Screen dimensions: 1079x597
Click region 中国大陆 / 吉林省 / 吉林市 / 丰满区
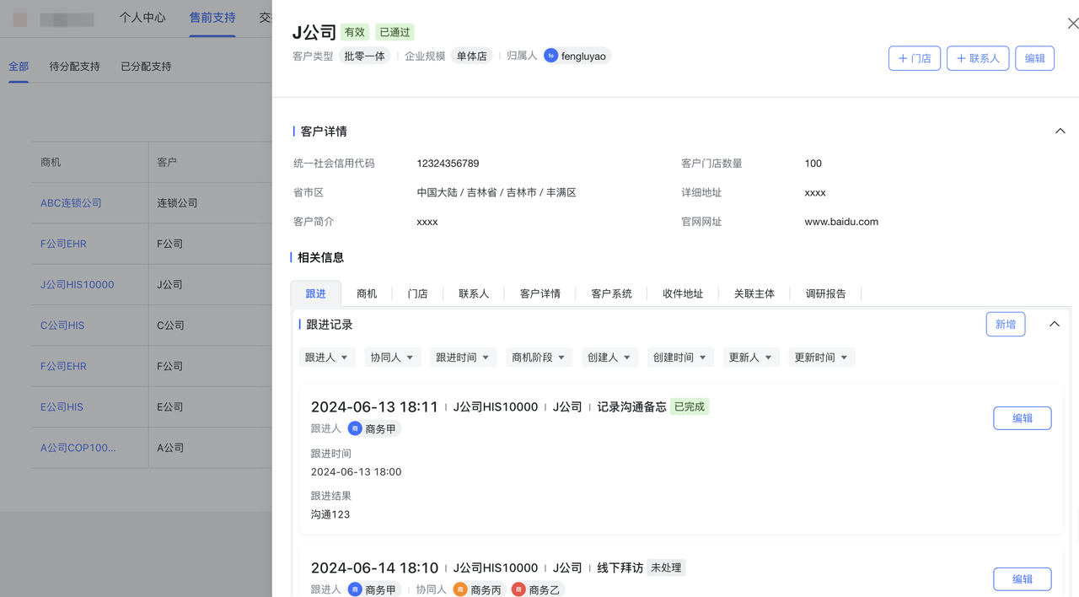pyautogui.click(x=497, y=193)
